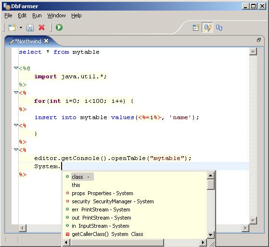
Task: Click the completion popup scroll right arrow
Action: point(203,242)
